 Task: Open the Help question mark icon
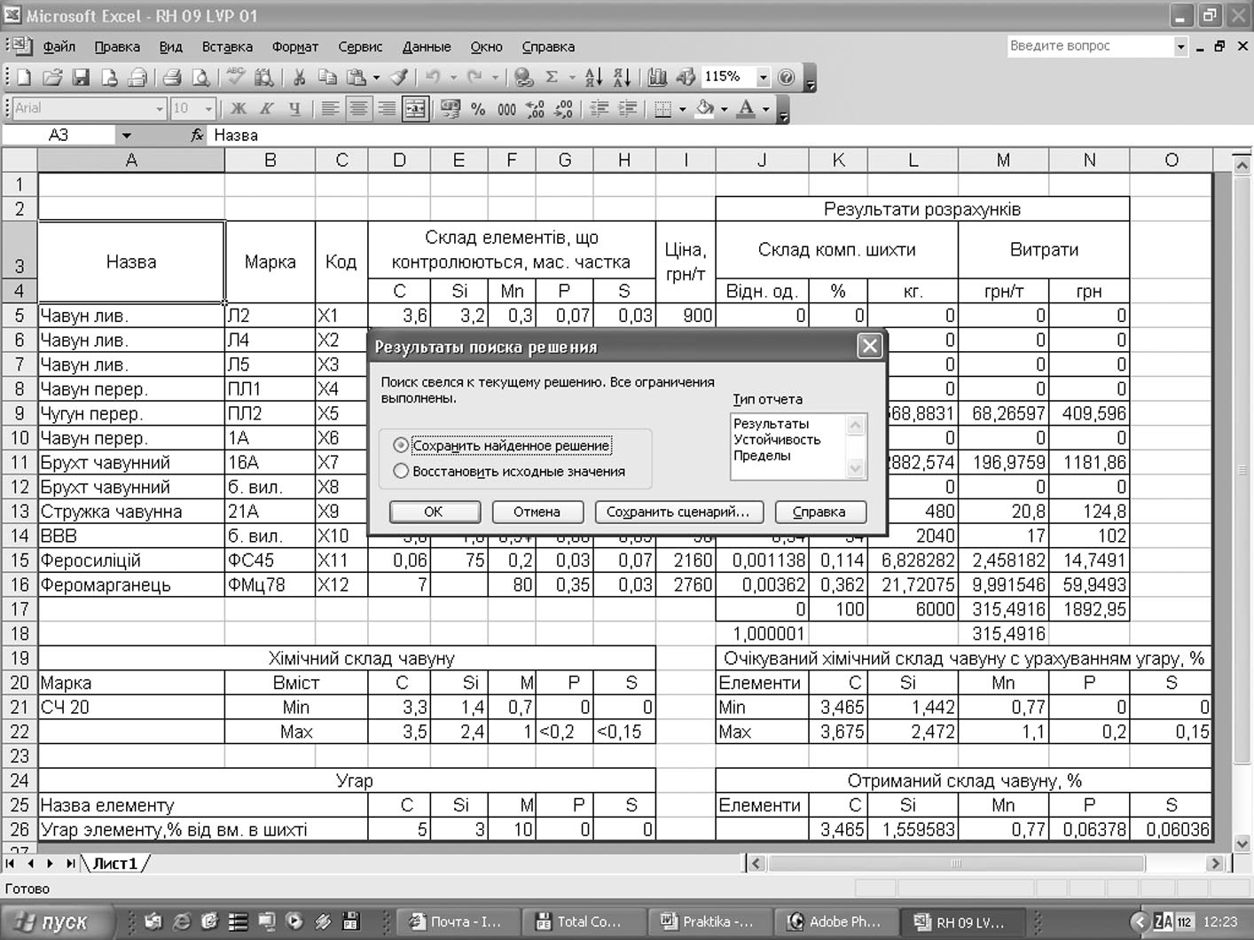coord(786,78)
